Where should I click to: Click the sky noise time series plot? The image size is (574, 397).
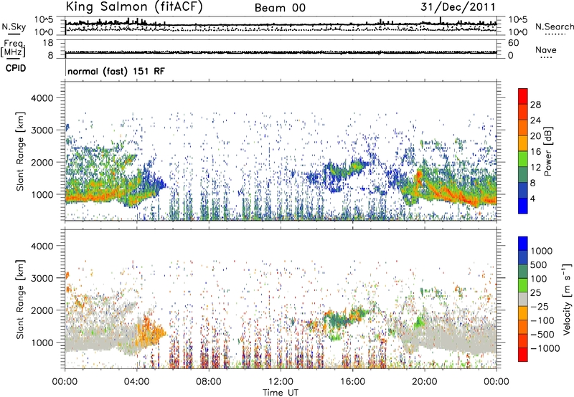281,26
